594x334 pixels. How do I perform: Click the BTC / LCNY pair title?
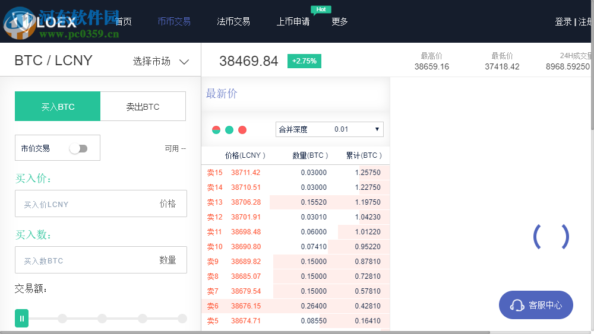(x=53, y=61)
